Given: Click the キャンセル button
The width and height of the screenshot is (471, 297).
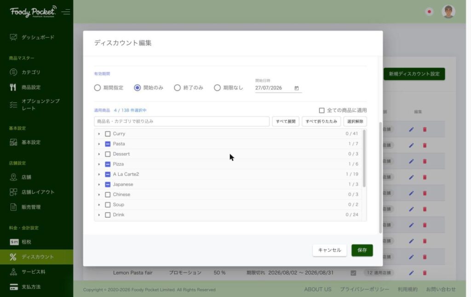Looking at the screenshot, I should point(329,250).
